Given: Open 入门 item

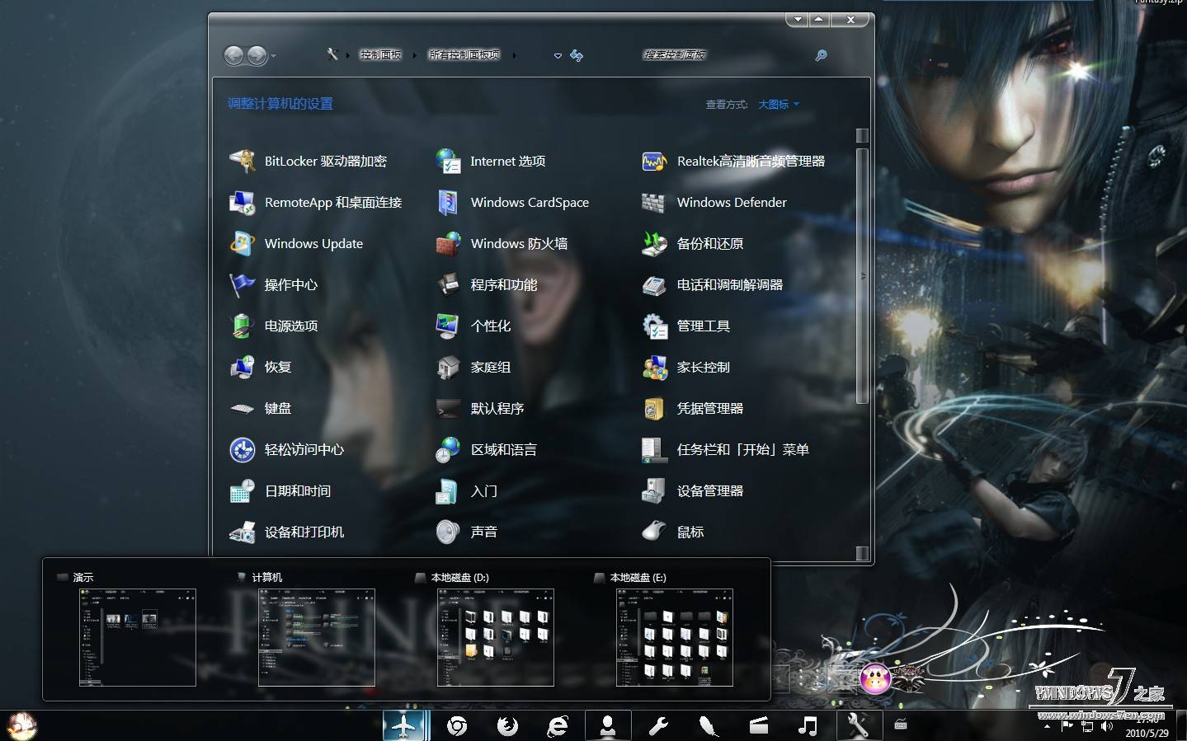Looking at the screenshot, I should point(466,490).
